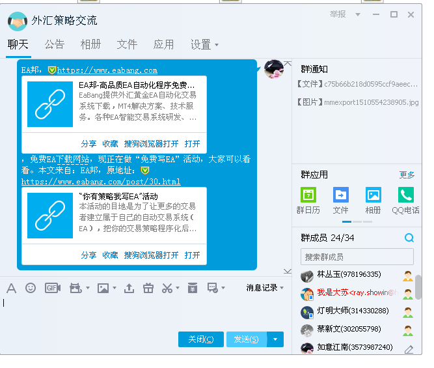Screen dimensions: 434x368
Task: Click the role icon beside 林丛玉
Action: (408, 276)
